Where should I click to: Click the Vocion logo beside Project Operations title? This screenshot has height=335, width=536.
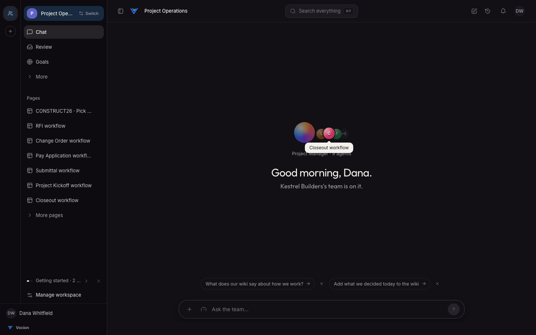pos(134,11)
